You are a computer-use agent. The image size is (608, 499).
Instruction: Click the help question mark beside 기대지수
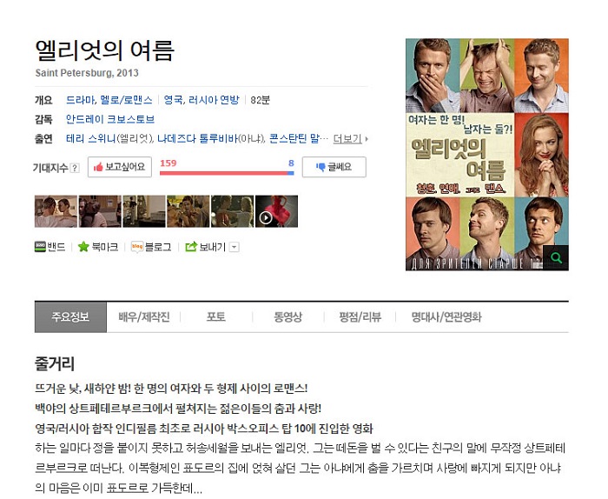76,168
